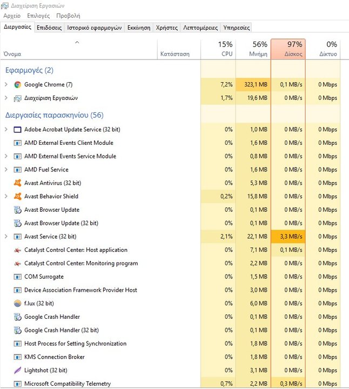Viewport: 349px width, 389px height.
Task: Select the Lightshot (32 bit) process name
Action: pyautogui.click(x=45, y=371)
